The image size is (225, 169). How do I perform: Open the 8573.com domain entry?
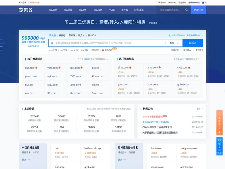pyautogui.click(x=75, y=76)
